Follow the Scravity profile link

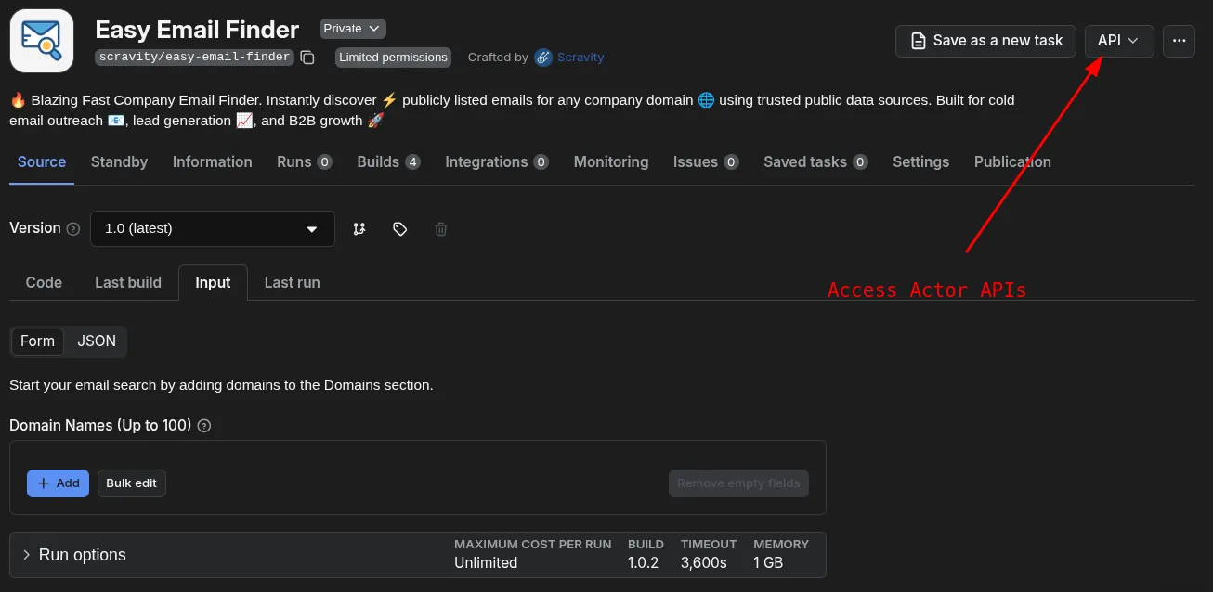[580, 57]
